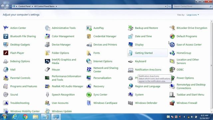Screen dimensions: 213x120
Task: Open the Flash Player icon
Action: [x=6, y=53]
